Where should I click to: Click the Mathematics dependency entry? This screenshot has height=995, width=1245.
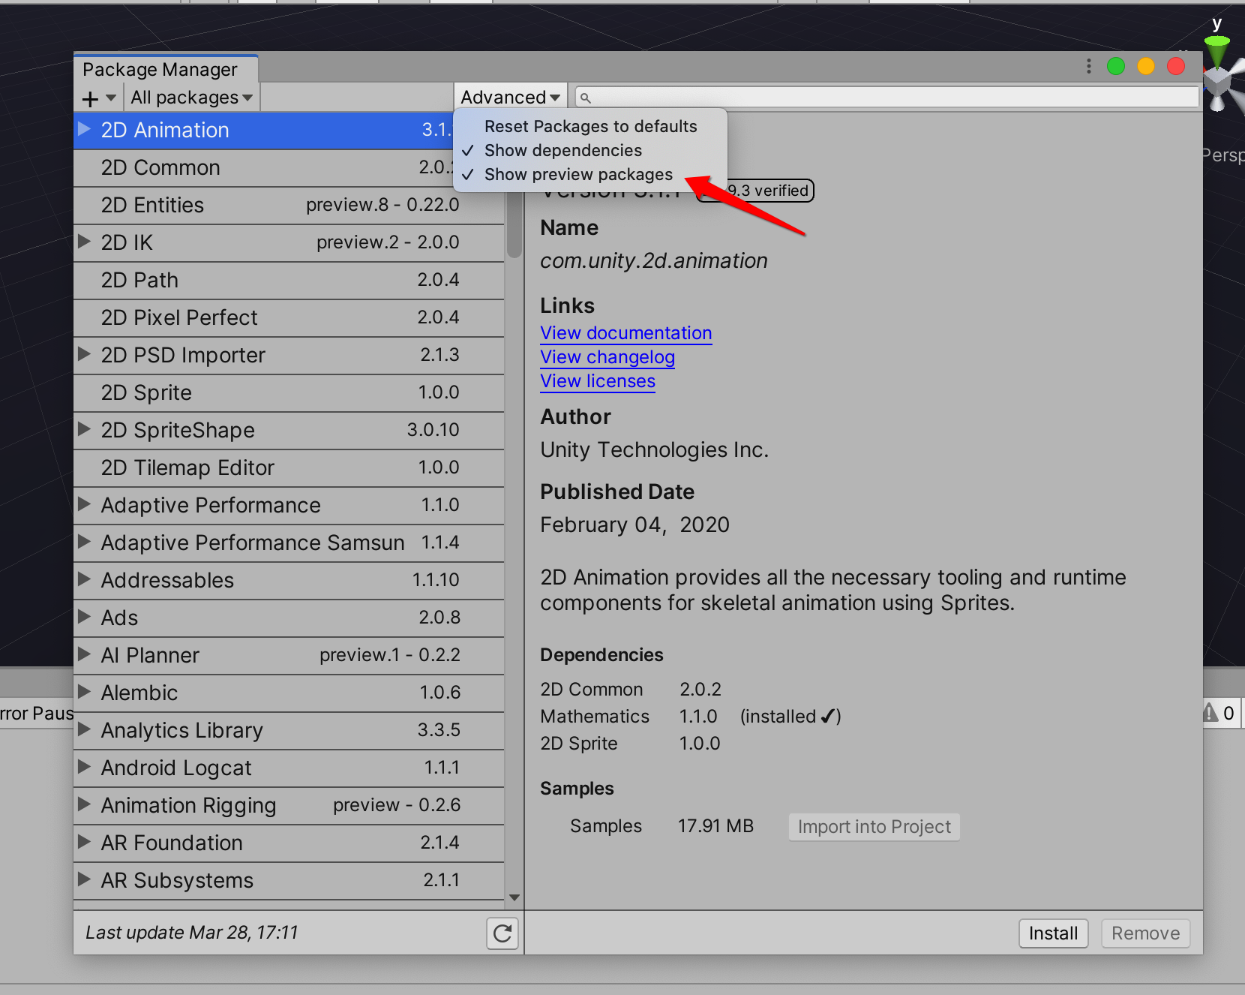[x=595, y=716]
